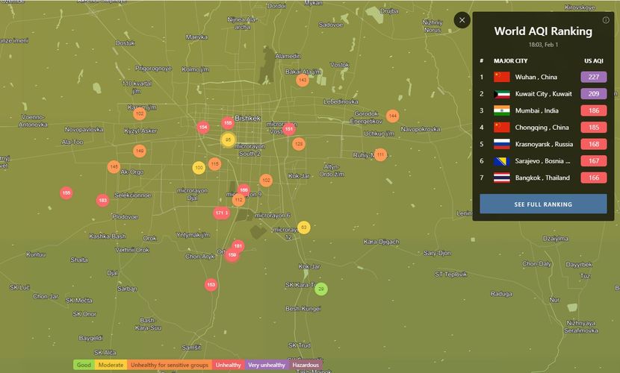Click the green Good legend swatch
Image resolution: width=620 pixels, height=373 pixels.
pos(84,365)
